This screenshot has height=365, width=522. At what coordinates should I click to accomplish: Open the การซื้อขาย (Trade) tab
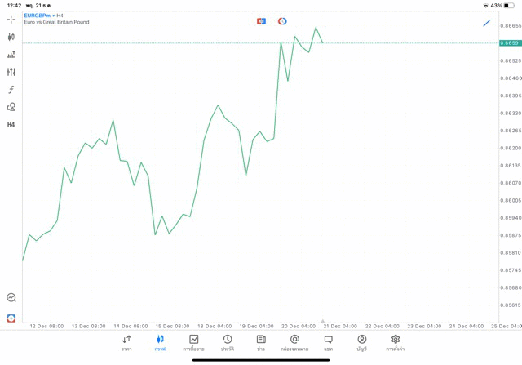[x=193, y=343]
